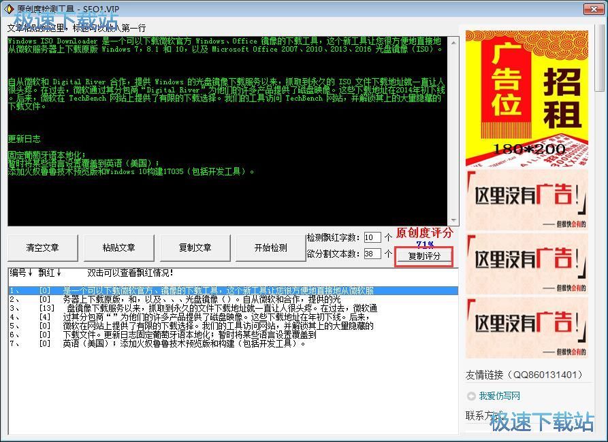Viewport: 608px width, 442px height.
Task: Close the 原创度检测工具 window
Action: (x=594, y=9)
